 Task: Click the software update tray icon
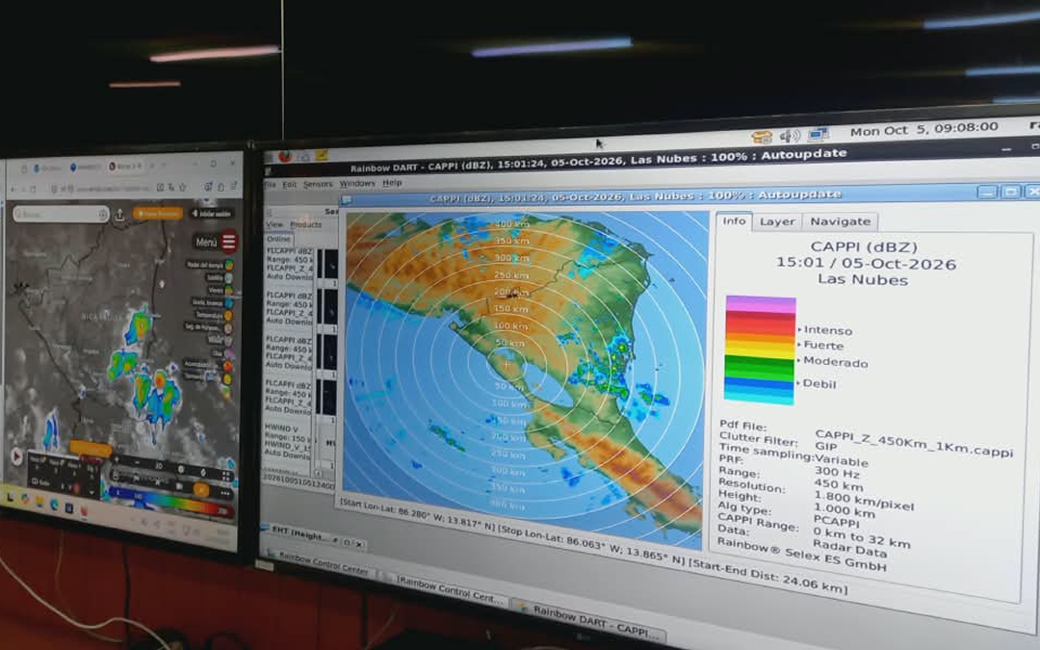[762, 138]
